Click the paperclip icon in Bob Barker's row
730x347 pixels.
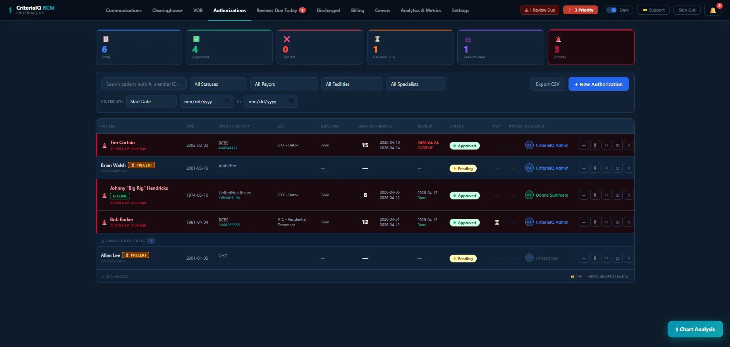(595, 222)
